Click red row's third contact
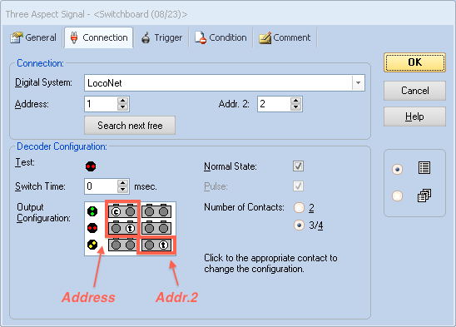Viewport: 456px width, 327px height. (x=150, y=228)
